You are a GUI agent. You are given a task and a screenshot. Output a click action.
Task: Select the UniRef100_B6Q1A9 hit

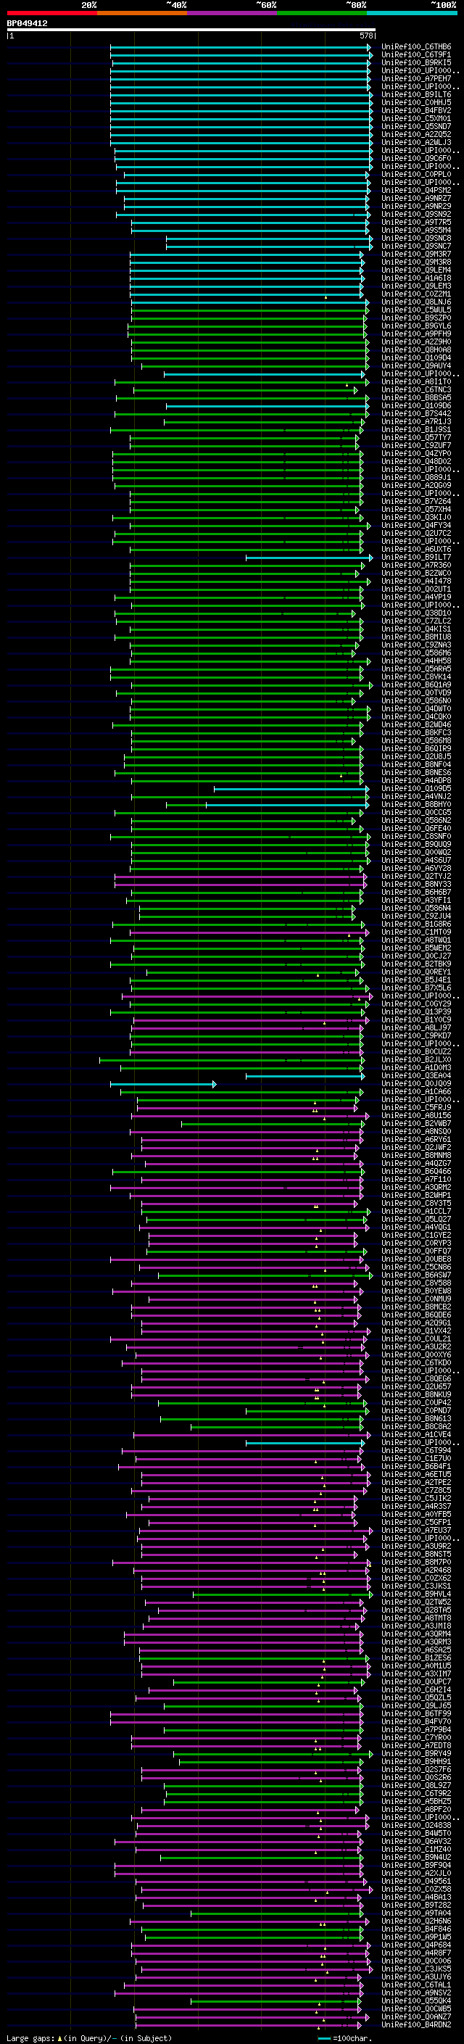tap(416, 684)
